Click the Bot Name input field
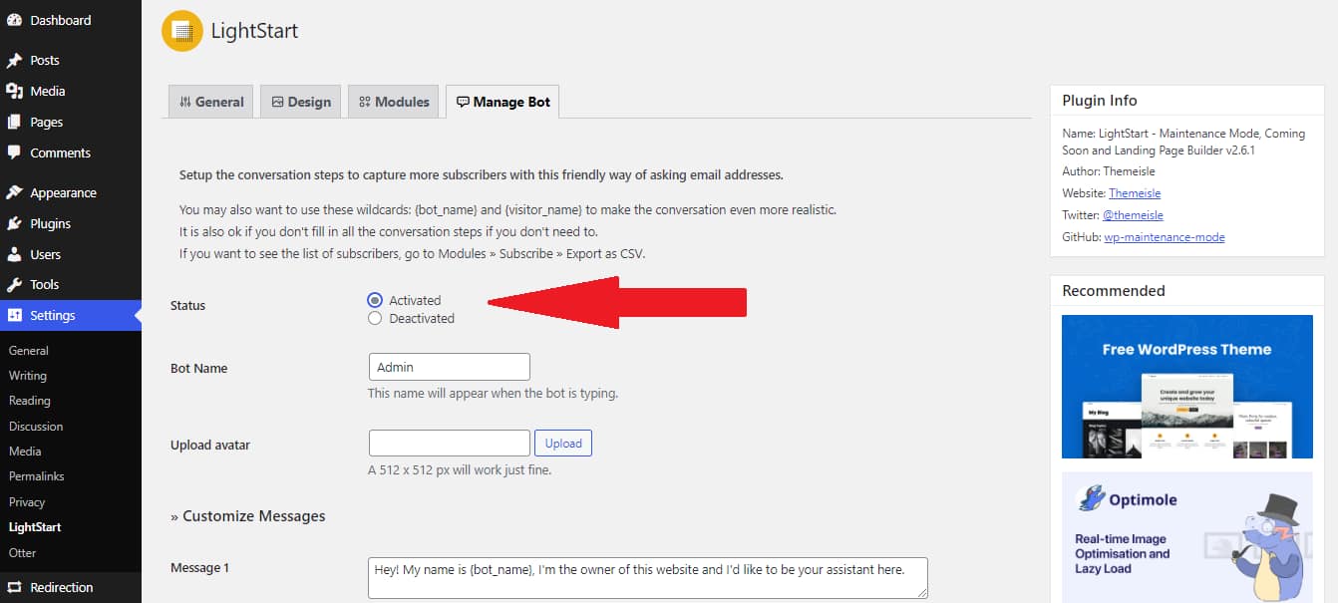Image resolution: width=1338 pixels, height=603 pixels. 449,366
